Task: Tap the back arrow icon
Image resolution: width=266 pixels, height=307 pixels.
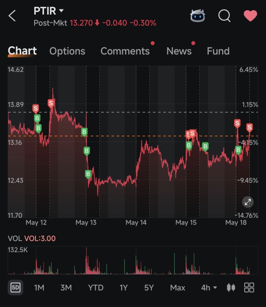Action: pos(12,16)
